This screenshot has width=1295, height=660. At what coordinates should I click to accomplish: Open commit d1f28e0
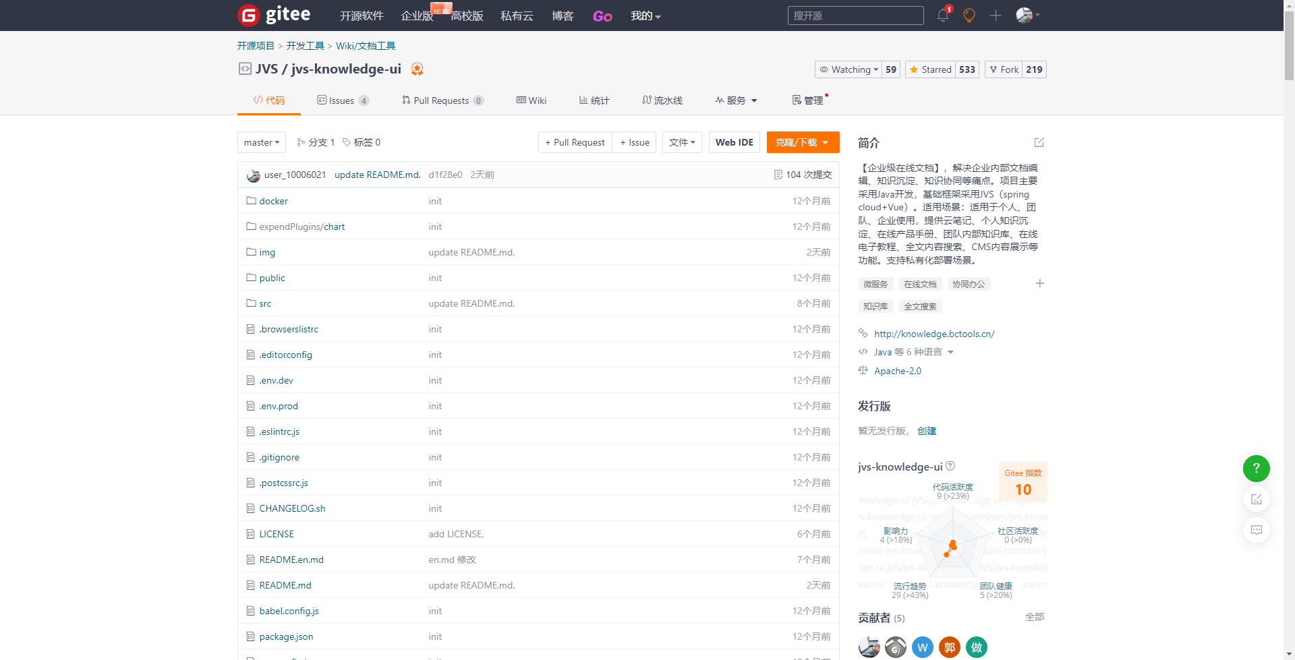coord(445,175)
